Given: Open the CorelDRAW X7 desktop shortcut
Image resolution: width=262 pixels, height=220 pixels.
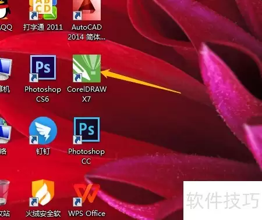Looking at the screenshot, I should pyautogui.click(x=87, y=68).
